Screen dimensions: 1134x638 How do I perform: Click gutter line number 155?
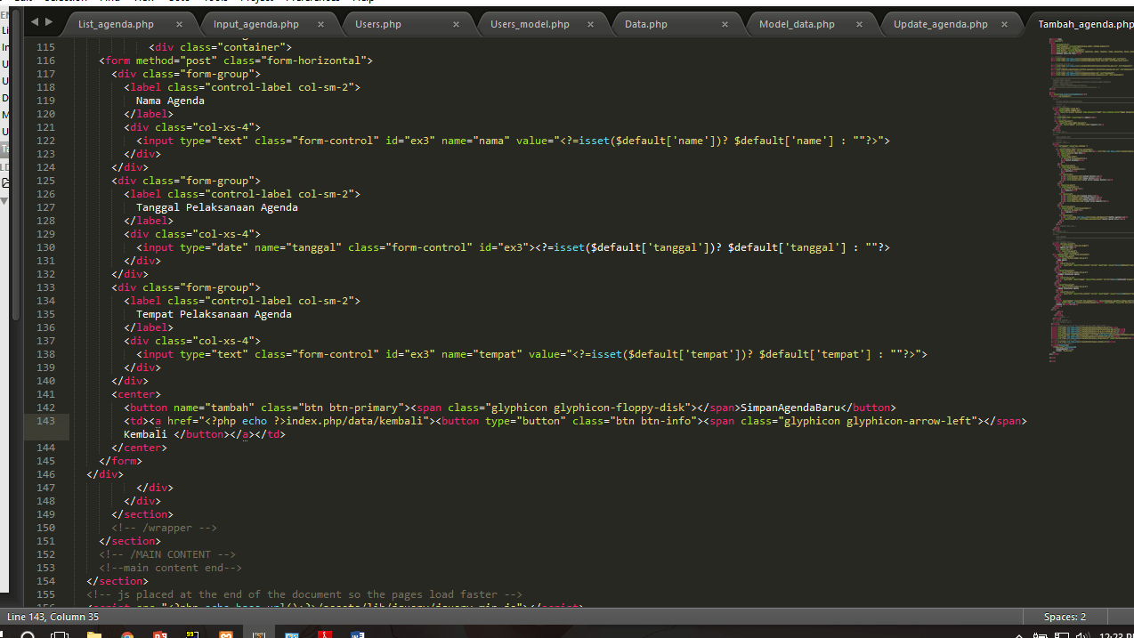click(45, 594)
